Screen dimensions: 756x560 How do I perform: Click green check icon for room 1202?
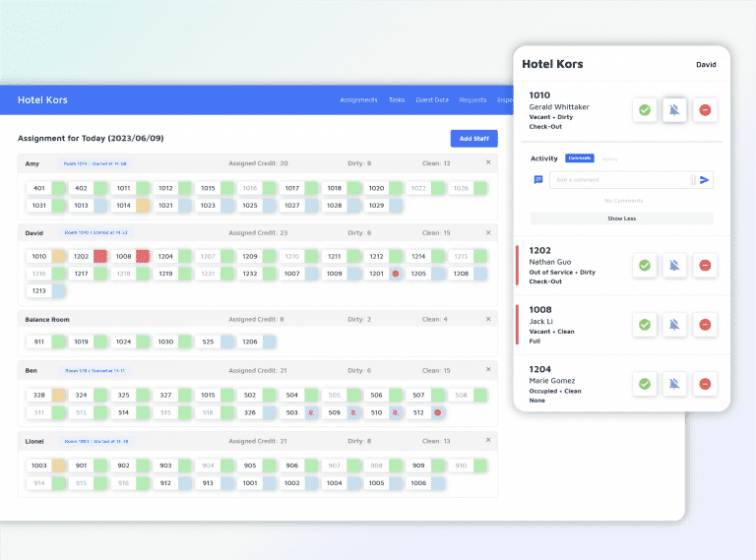(x=645, y=265)
